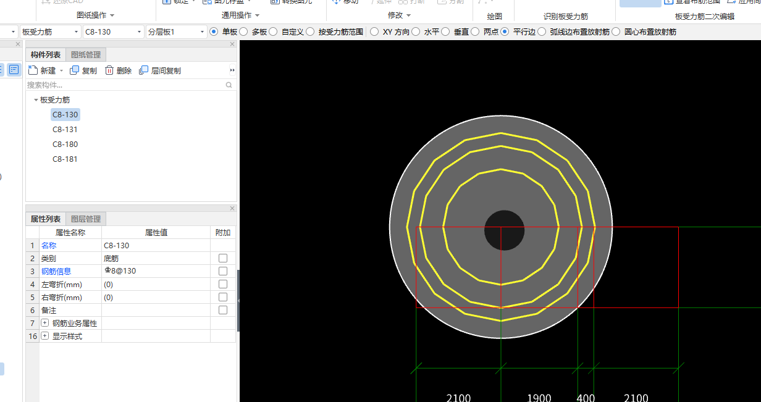Click the 1900 dimension label in the drawing
The width and height of the screenshot is (761, 402).
(539, 397)
